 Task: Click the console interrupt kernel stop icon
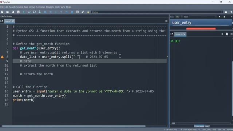(222, 34)
